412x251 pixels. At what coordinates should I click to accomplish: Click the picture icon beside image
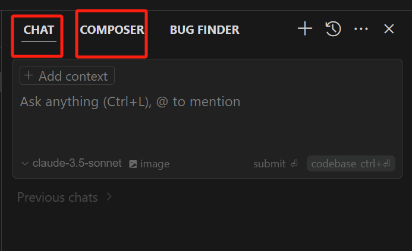click(133, 164)
